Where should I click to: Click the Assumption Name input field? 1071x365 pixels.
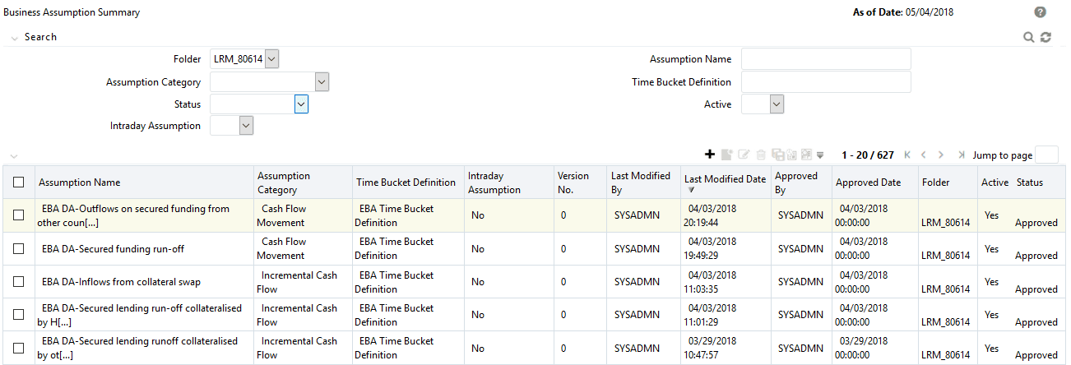[x=826, y=59]
